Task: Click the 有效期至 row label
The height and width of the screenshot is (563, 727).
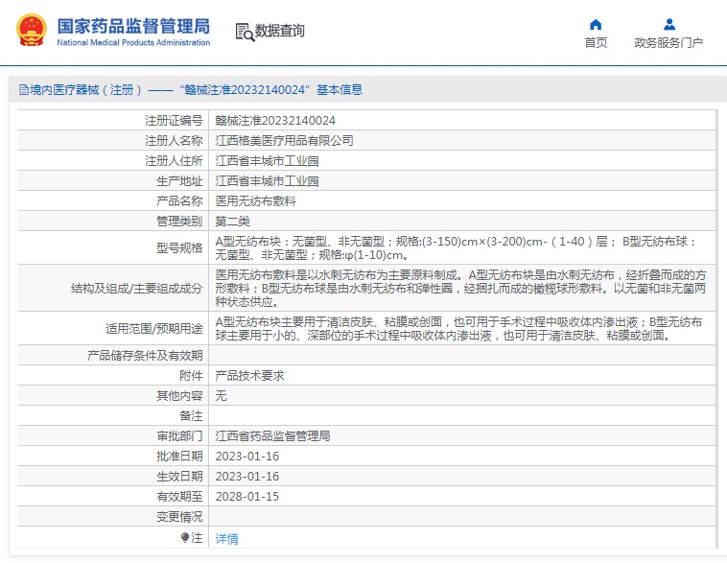Action: click(179, 497)
